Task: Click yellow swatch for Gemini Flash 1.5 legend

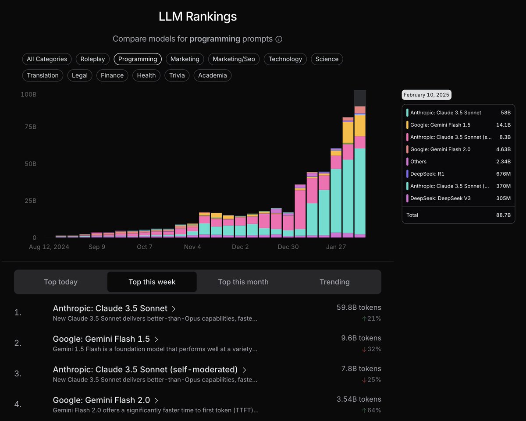Action: 408,125
